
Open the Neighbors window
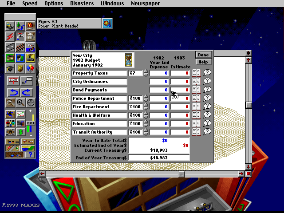tap(10, 132)
